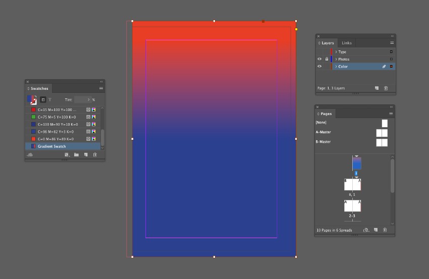Viewport: 429px width, 279px height.
Task: Select C=96 M=82 Y=3 K=0 swatch
Action: pos(63,132)
